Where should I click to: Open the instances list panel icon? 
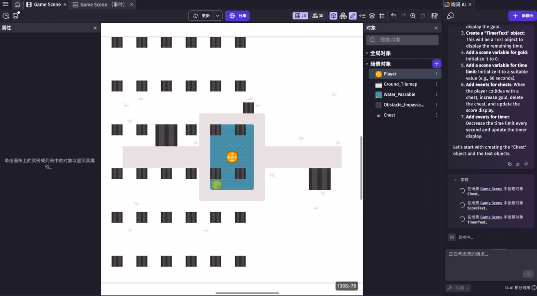(362, 16)
